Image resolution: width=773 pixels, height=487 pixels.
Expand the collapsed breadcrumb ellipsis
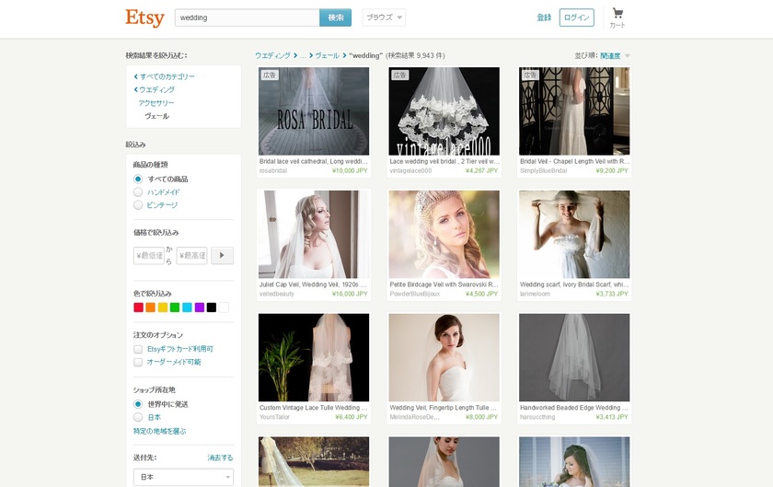point(303,56)
